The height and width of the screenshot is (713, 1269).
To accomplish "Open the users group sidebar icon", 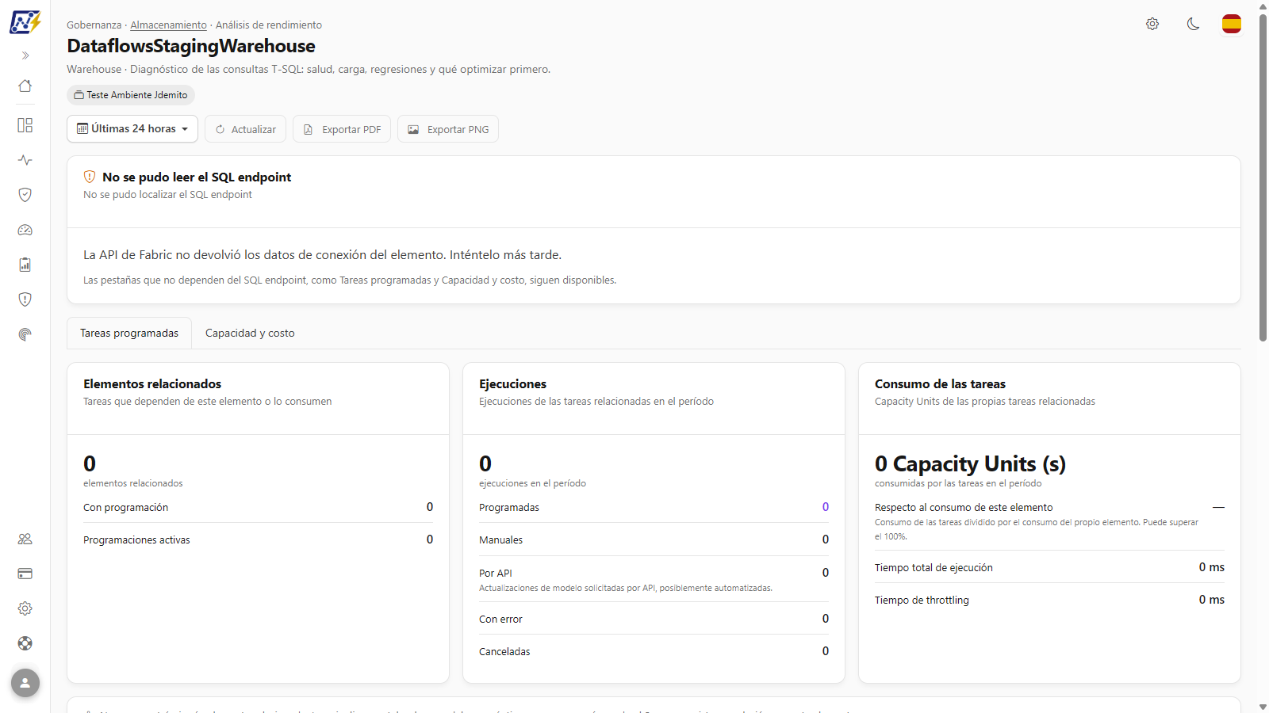I will (25, 539).
